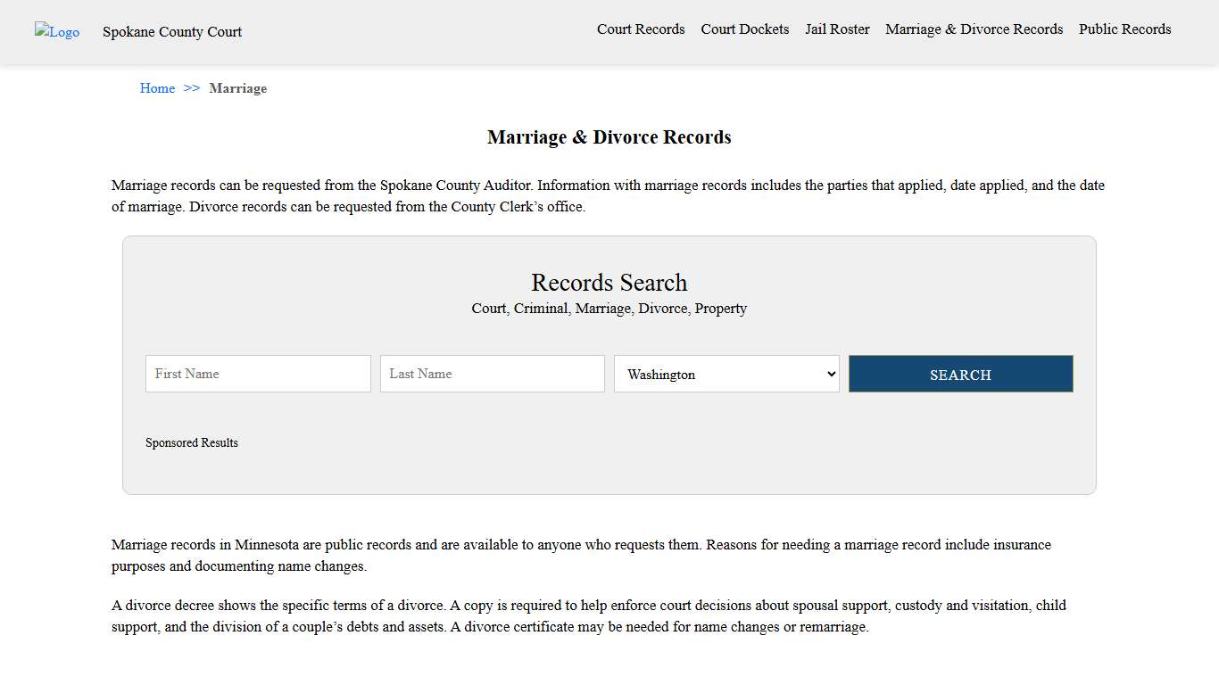The width and height of the screenshot is (1219, 685).
Task: Select Marriage & Divorce Records in navigation
Action: [974, 29]
